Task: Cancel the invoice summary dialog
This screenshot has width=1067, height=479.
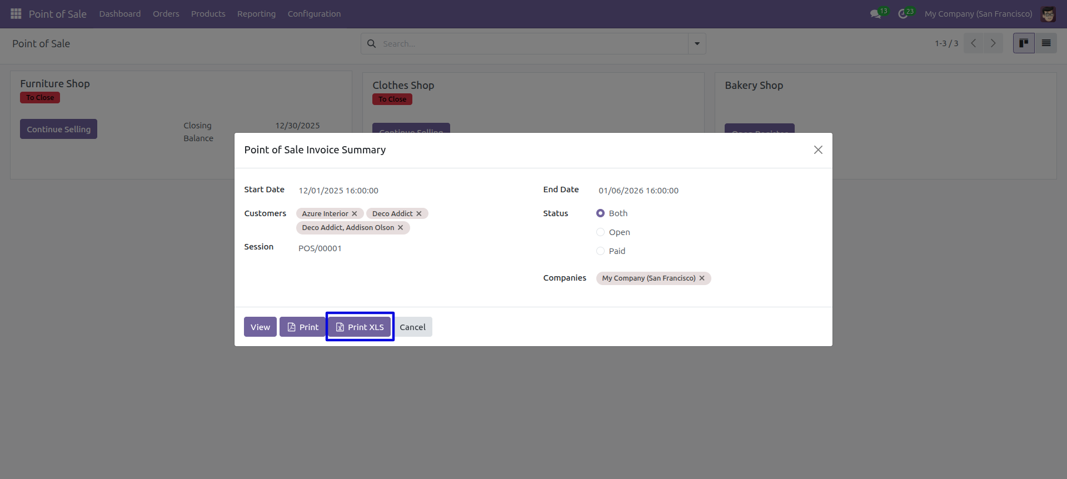Action: coord(412,327)
